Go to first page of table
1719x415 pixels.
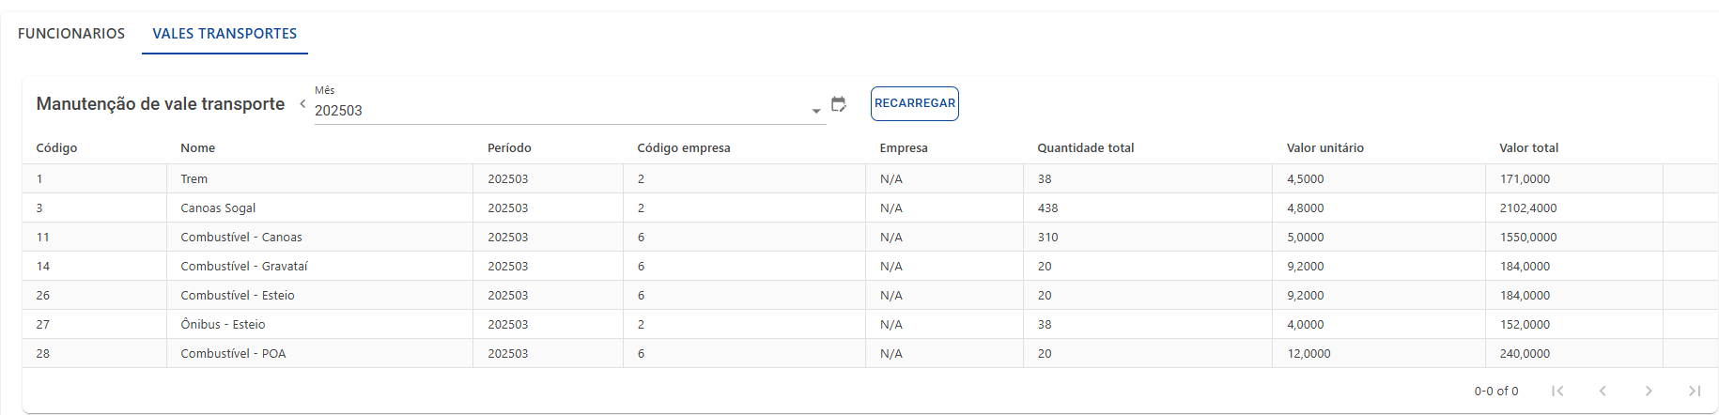tap(1557, 391)
